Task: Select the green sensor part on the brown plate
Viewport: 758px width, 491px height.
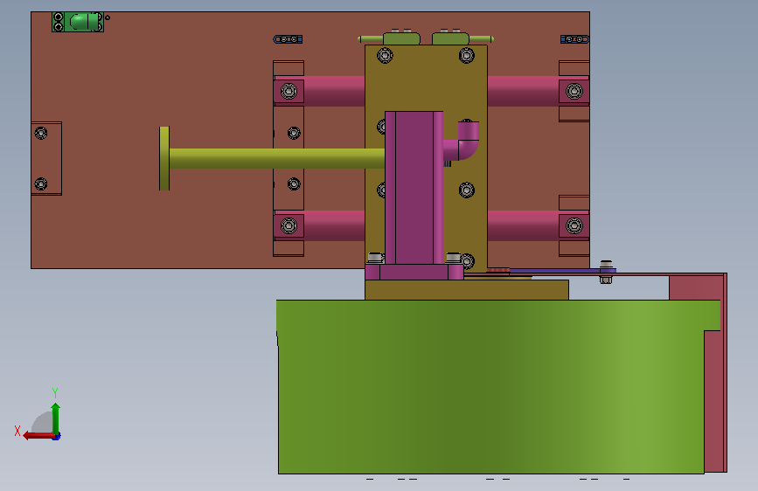Action: click(x=78, y=22)
